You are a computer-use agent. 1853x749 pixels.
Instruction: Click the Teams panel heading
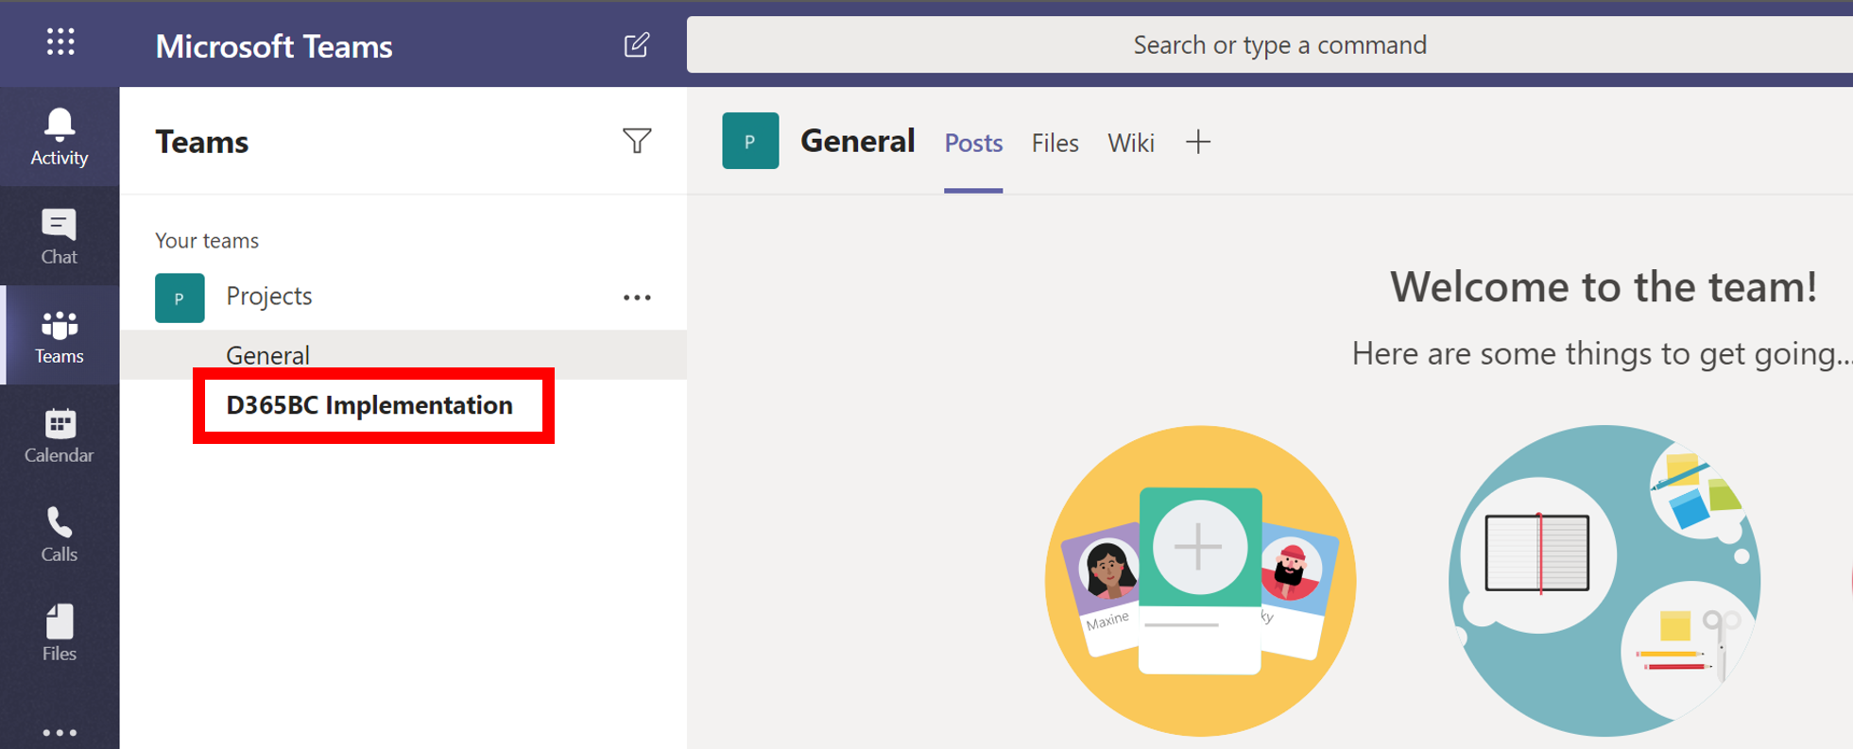(x=202, y=142)
